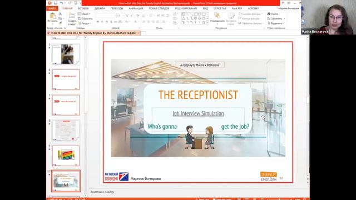Click the New Slide (Создать слайд) icon
This screenshot has height=200, width=356.
pos(72,16)
